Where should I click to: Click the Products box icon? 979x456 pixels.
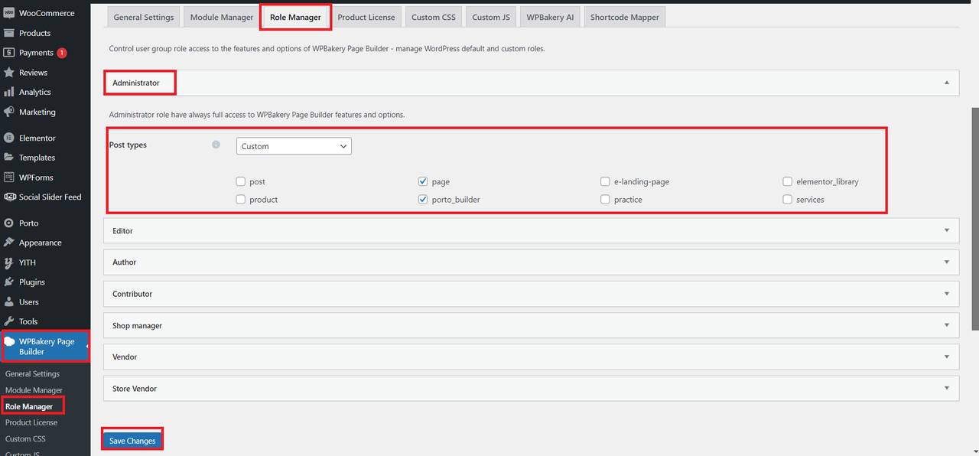tap(9, 33)
